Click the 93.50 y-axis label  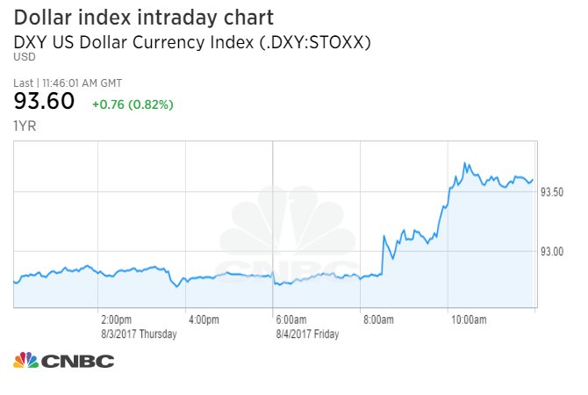pos(556,191)
